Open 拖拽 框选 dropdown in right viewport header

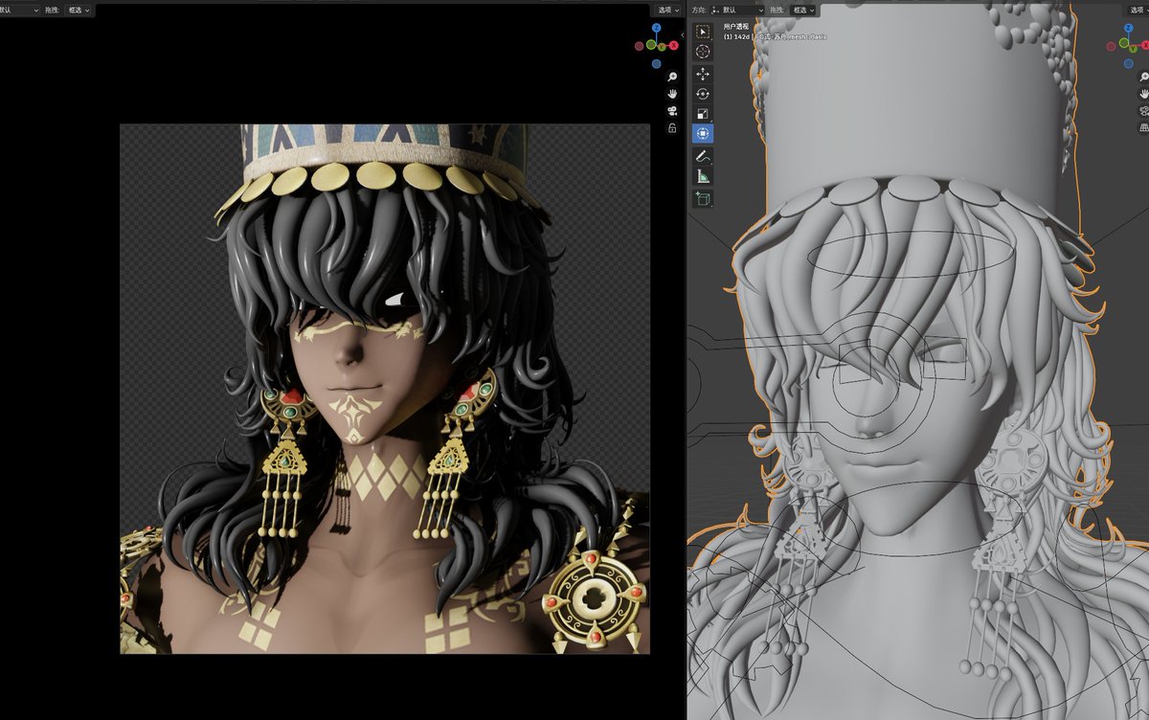(x=802, y=10)
